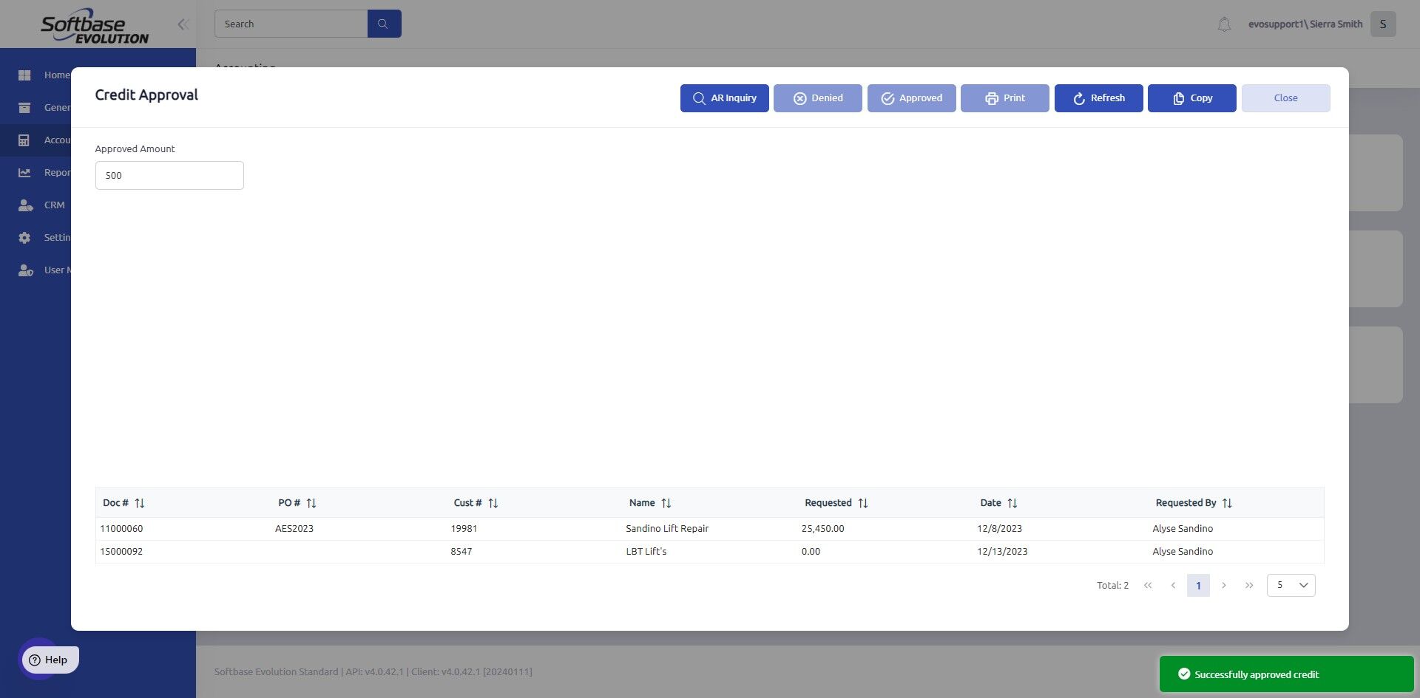Print the credit approval

click(x=1005, y=98)
